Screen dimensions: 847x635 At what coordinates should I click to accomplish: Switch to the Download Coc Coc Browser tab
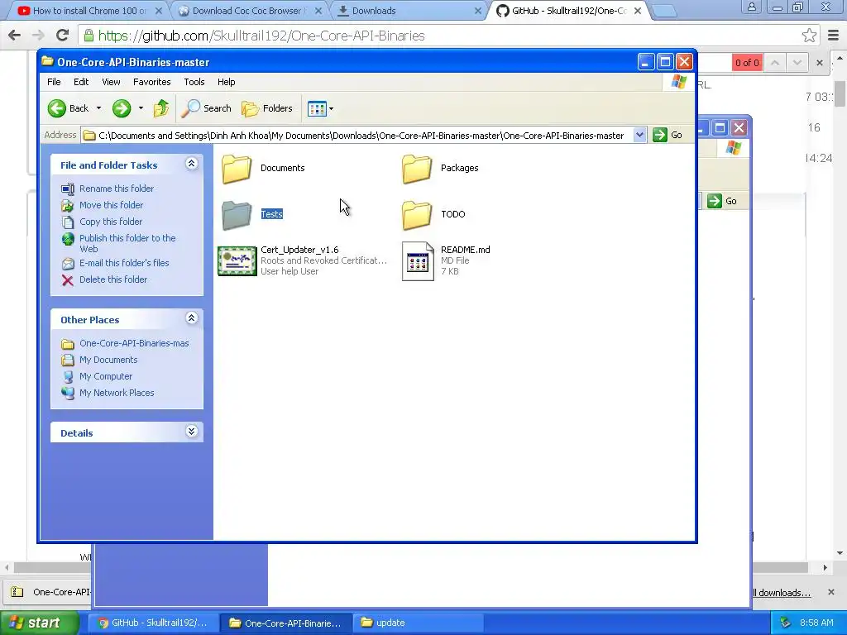point(250,11)
